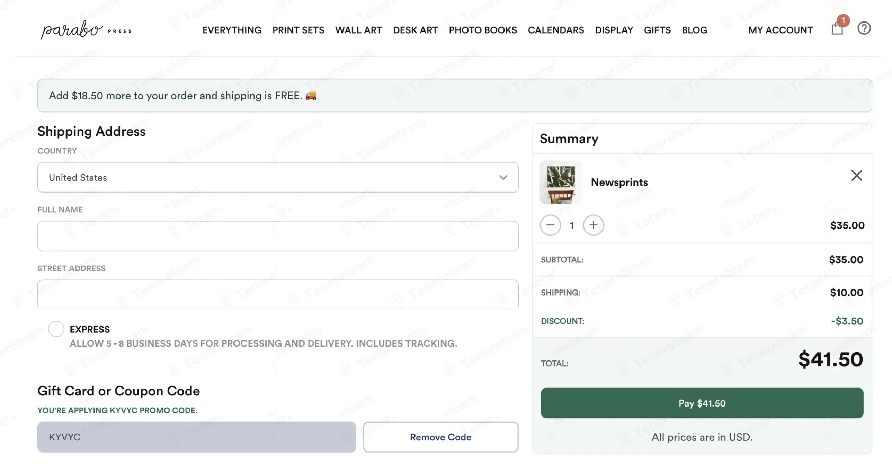Screen dimensions: 892x464
Task: Navigate to Gifts section
Action: click(657, 30)
